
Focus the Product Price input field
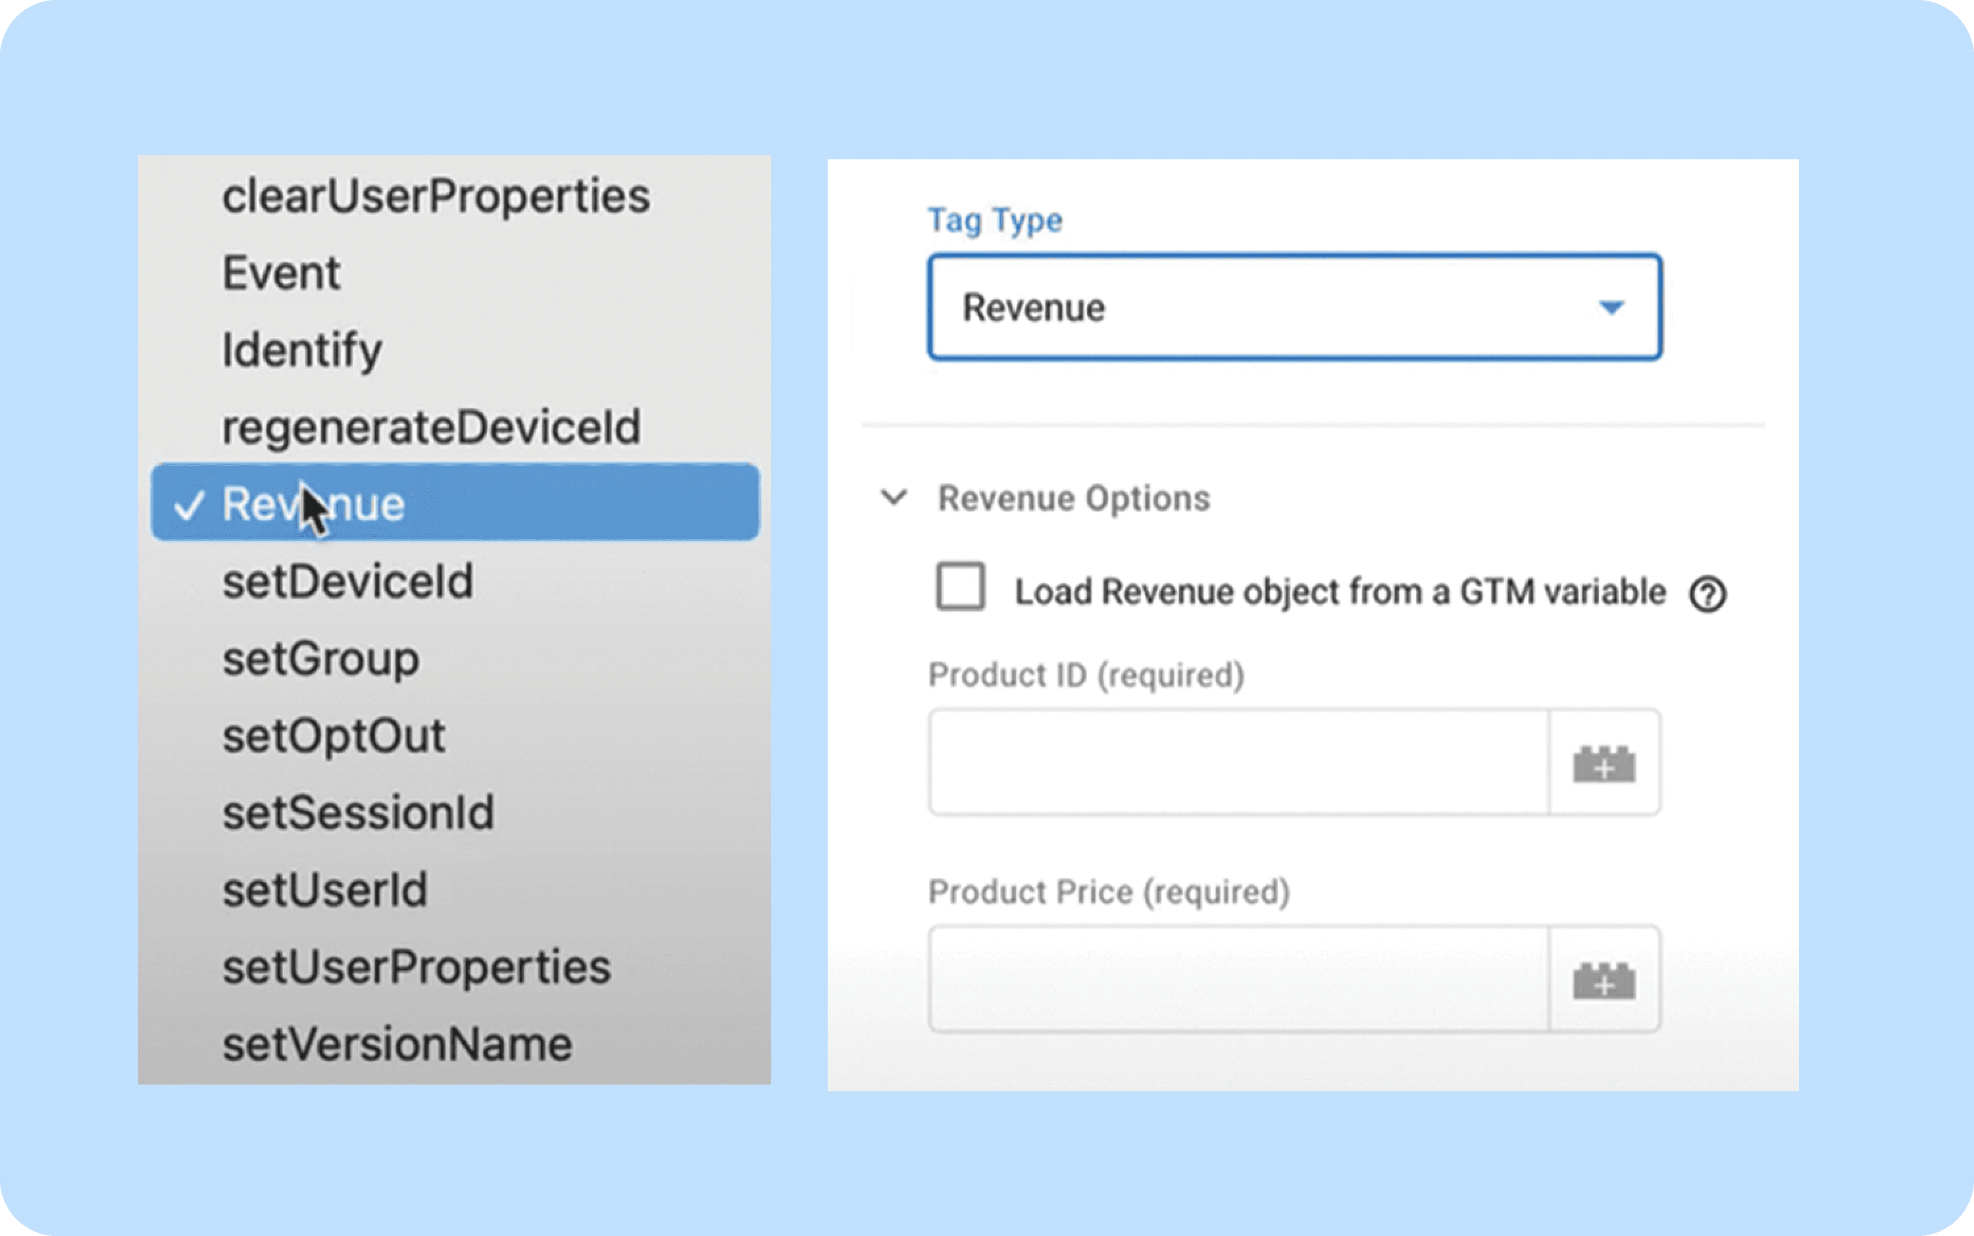tap(1237, 978)
